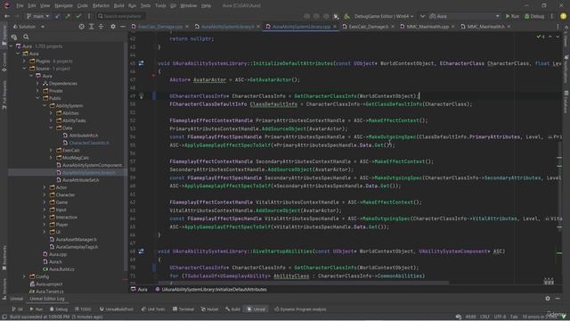Click the gutter override icon beside InitializeDefaultAttributes
This screenshot has height=321, width=570.
pos(141,63)
